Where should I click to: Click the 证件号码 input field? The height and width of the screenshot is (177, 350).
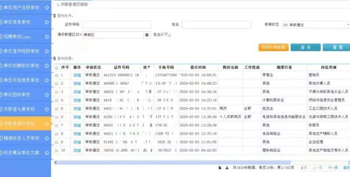[117, 25]
